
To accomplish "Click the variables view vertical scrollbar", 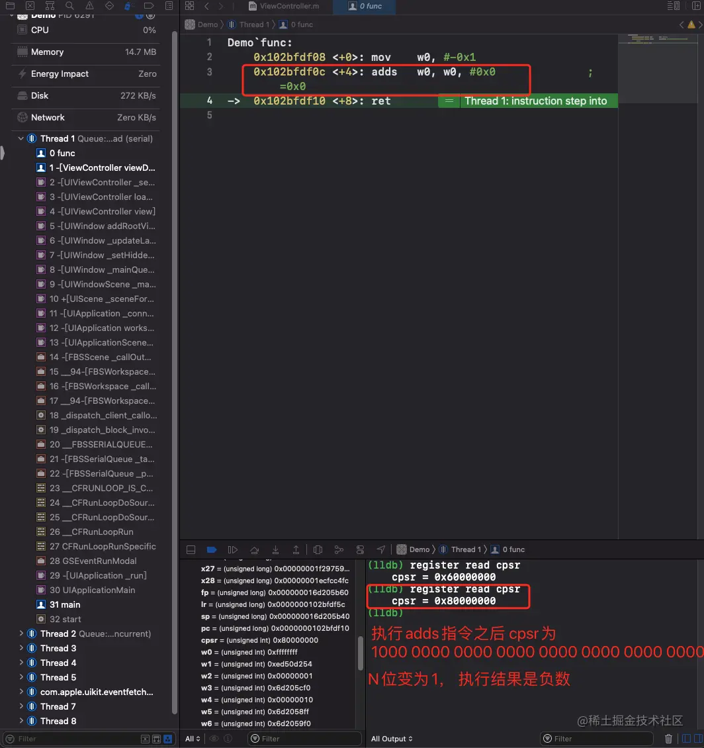I will point(361,653).
